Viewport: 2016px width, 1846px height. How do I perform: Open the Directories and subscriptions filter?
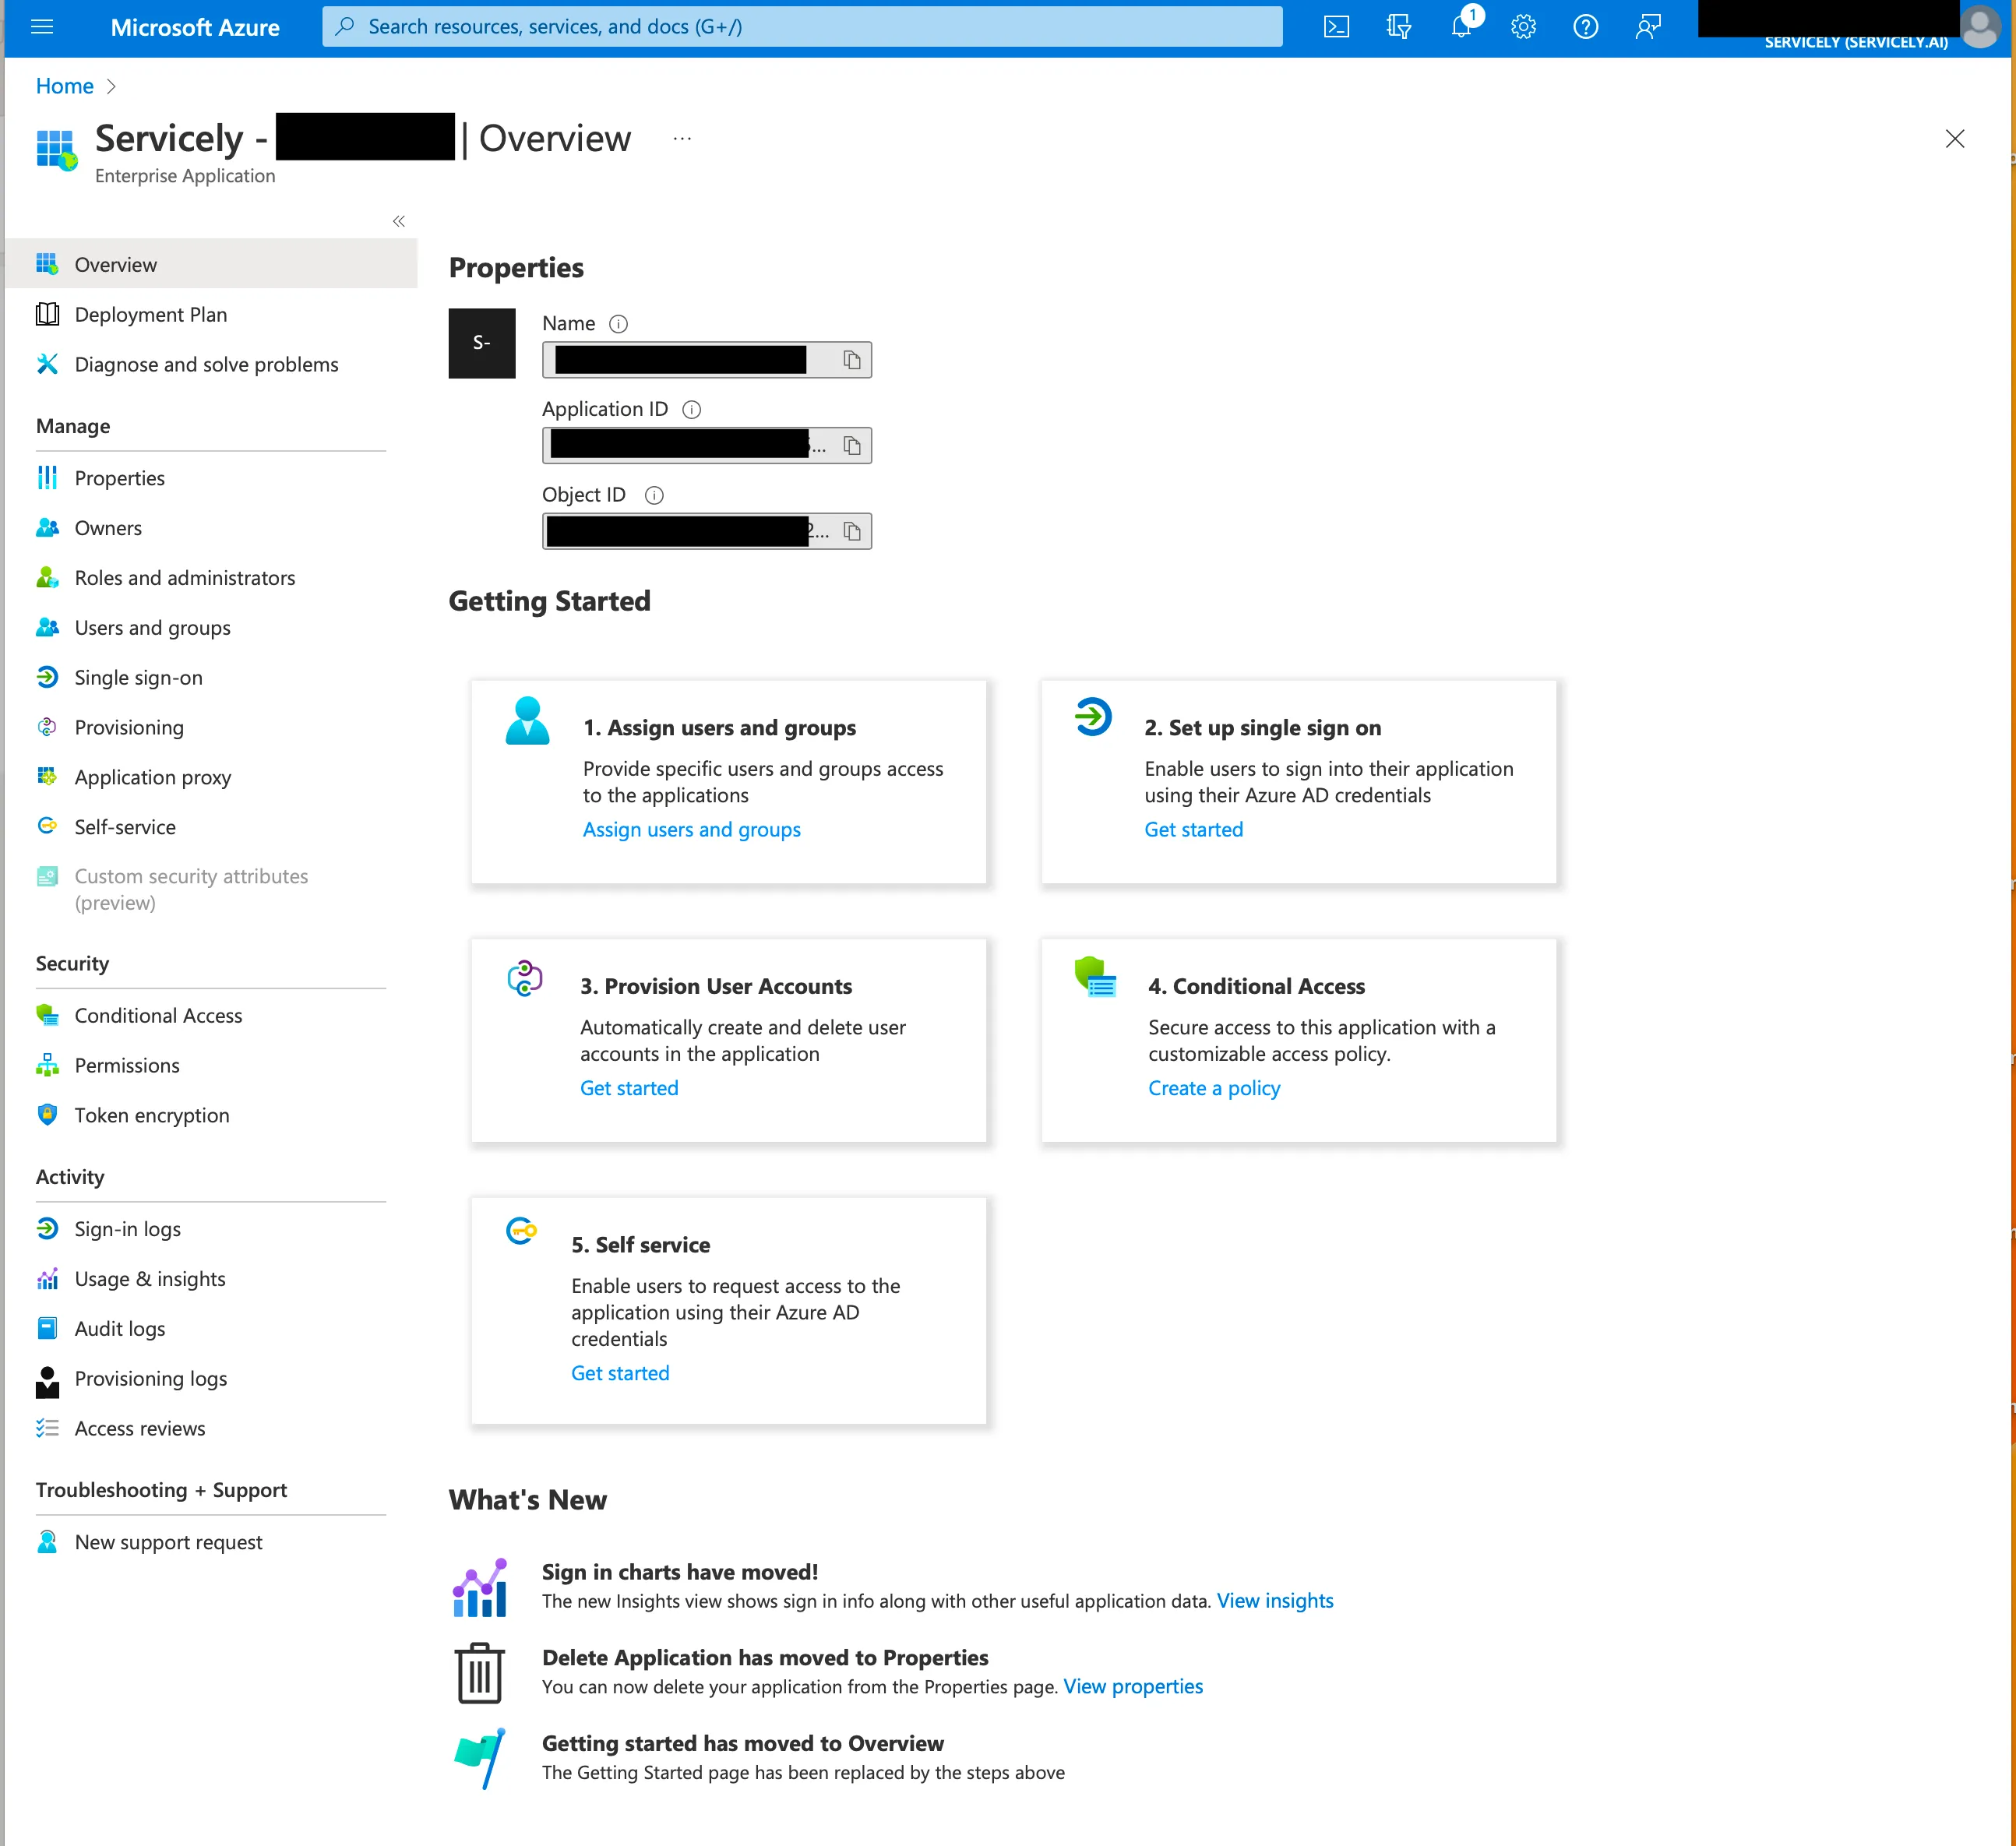[x=1398, y=27]
